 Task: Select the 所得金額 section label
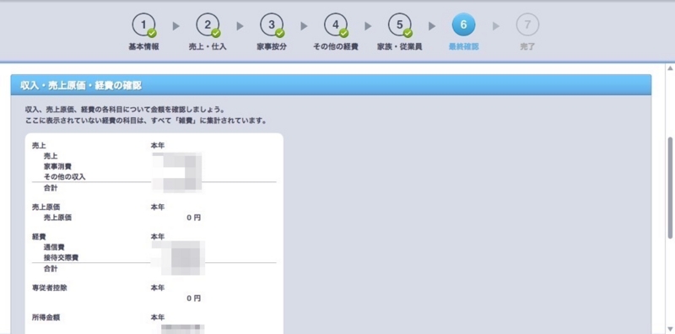46,317
